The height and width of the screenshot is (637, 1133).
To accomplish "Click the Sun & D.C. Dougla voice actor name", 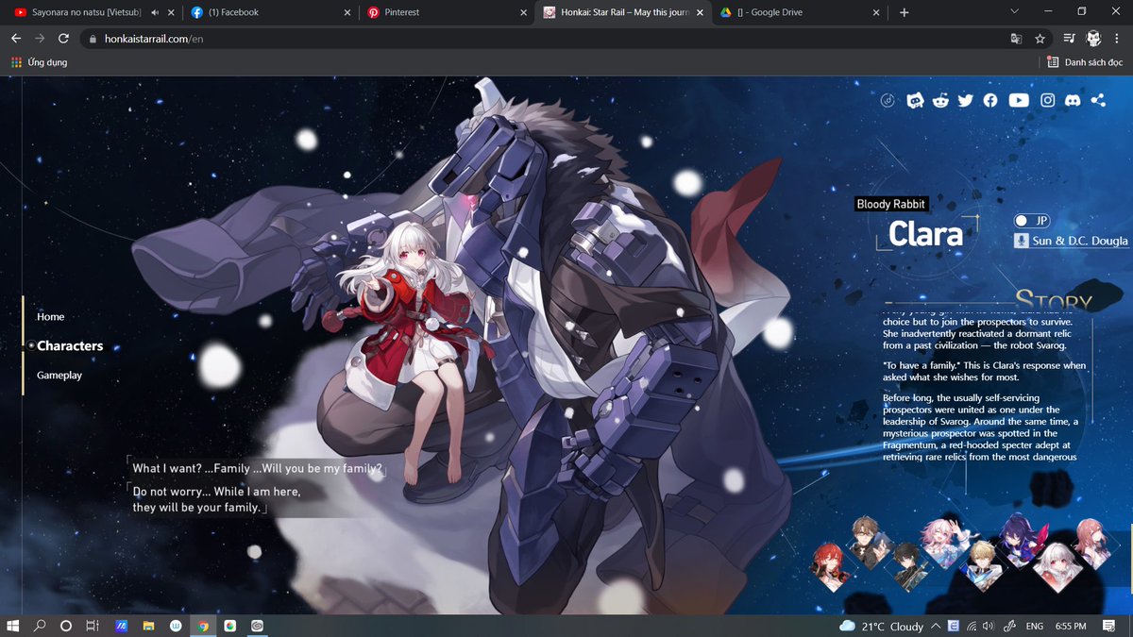I will 1080,241.
